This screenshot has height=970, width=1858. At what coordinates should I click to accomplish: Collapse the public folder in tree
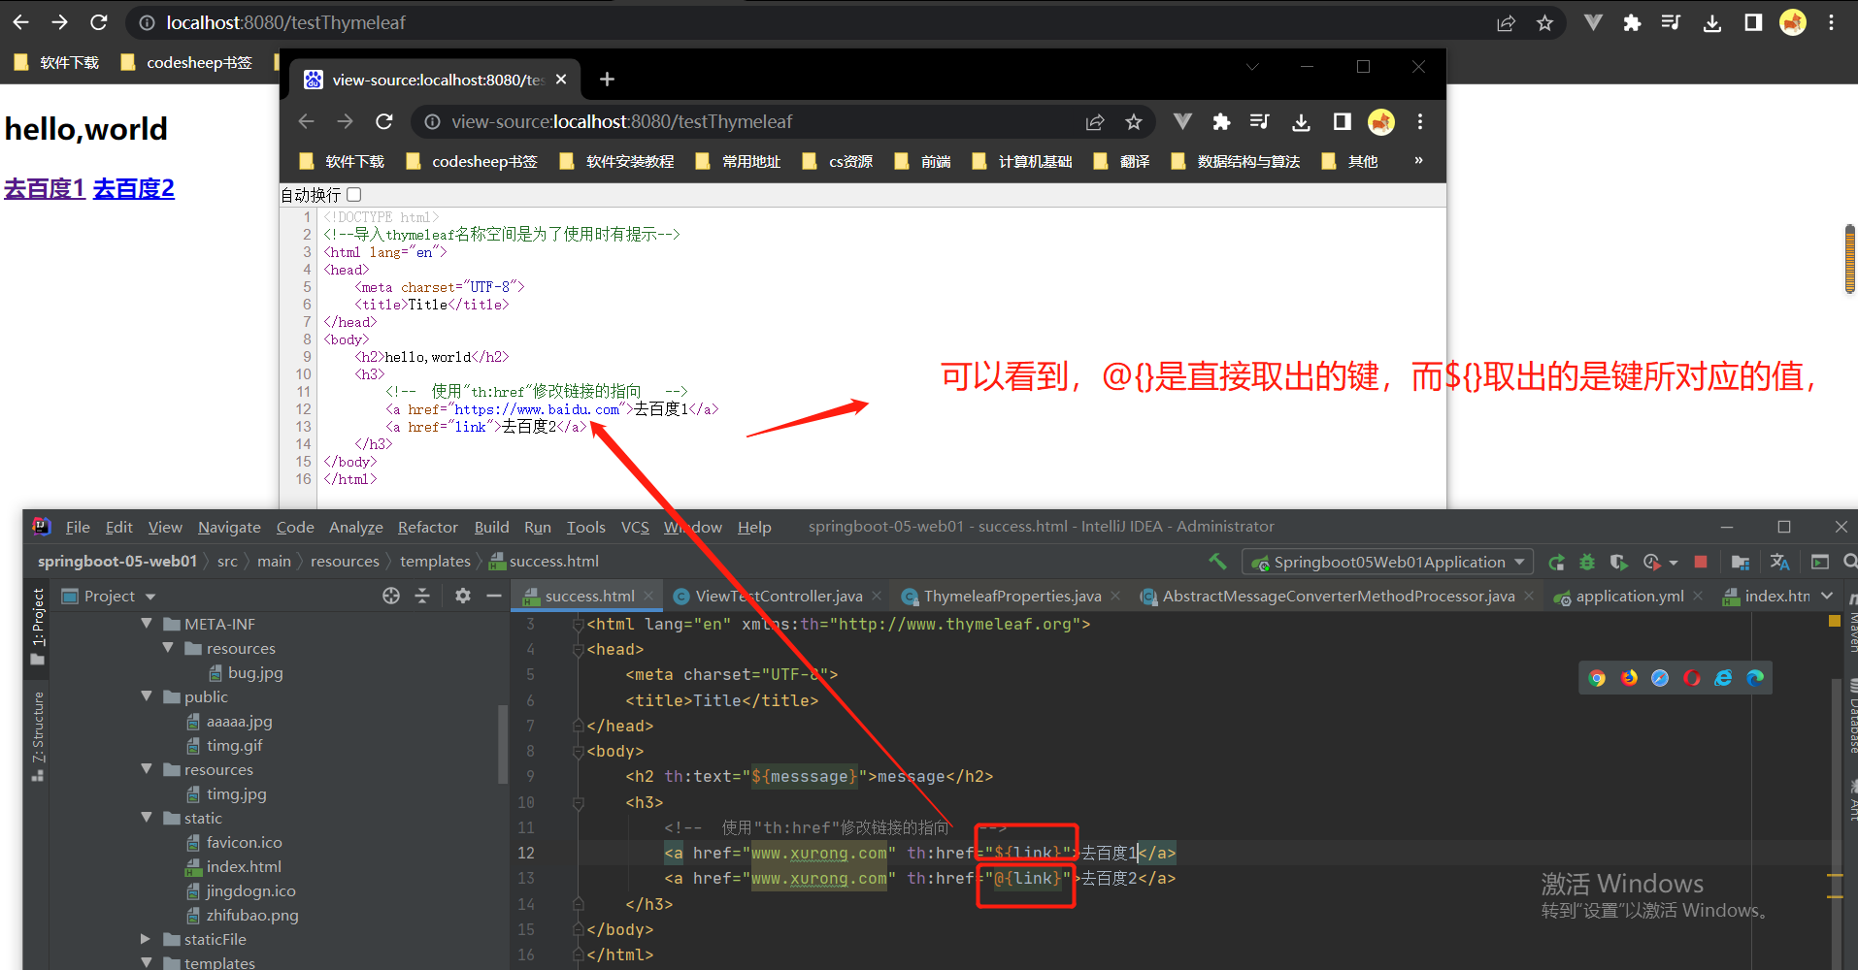point(147,696)
